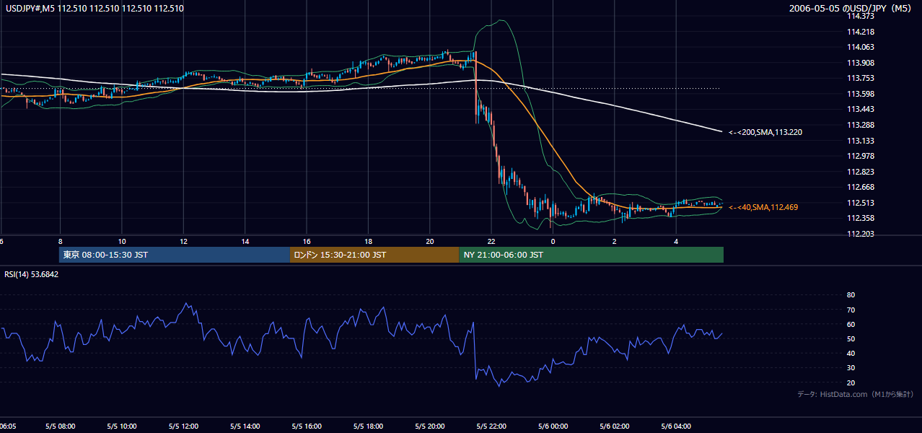922x433 pixels.
Task: Select the 200 SMA 113.220 label
Action: 765,132
